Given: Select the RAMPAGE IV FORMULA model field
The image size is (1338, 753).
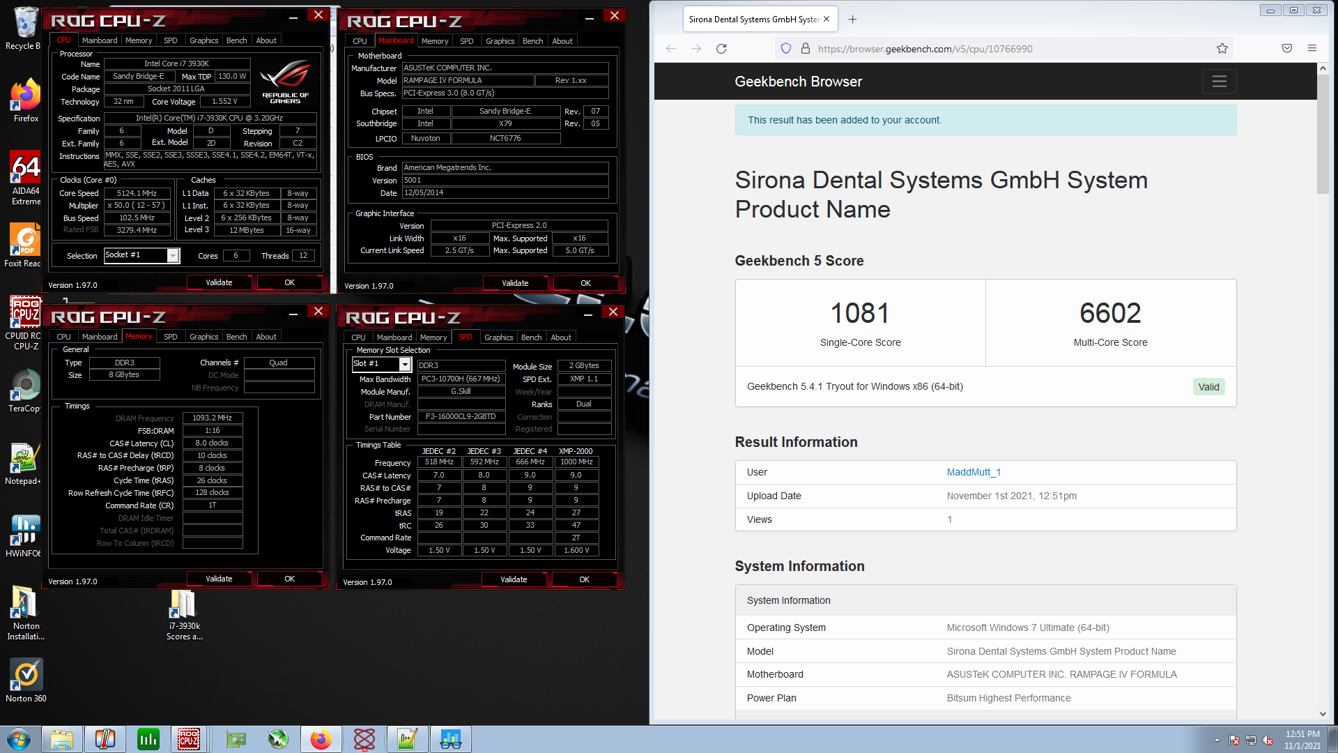Looking at the screenshot, I should point(468,80).
